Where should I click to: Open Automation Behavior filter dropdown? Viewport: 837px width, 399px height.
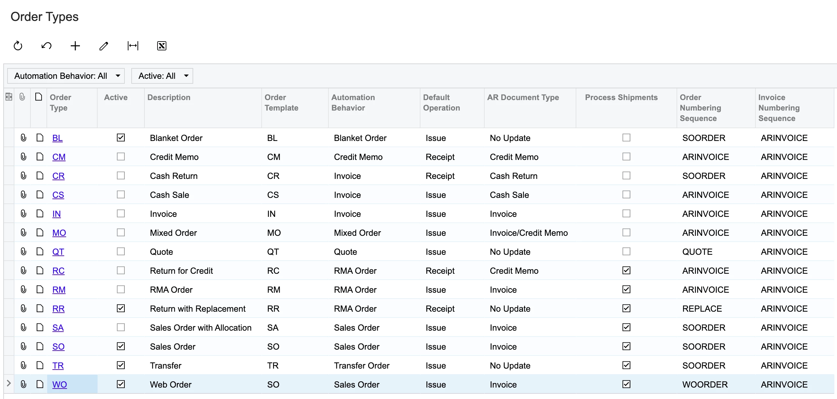[66, 76]
